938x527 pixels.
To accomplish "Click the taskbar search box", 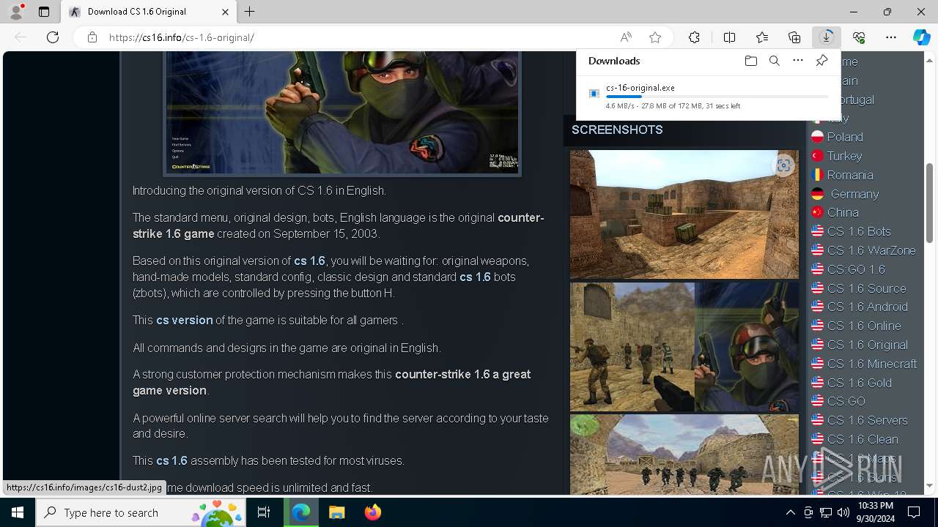I will [x=139, y=512].
